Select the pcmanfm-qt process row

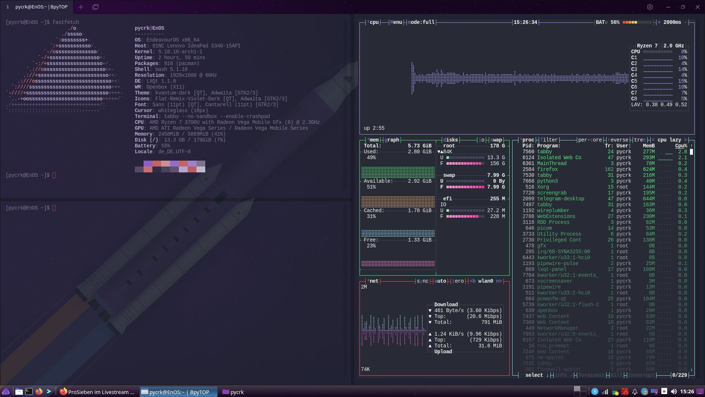605,299
